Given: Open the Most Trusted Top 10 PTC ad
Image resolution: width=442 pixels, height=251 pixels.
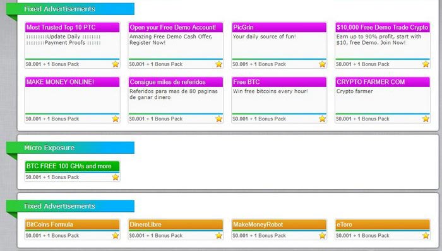Looking at the screenshot, I should pos(72,27).
